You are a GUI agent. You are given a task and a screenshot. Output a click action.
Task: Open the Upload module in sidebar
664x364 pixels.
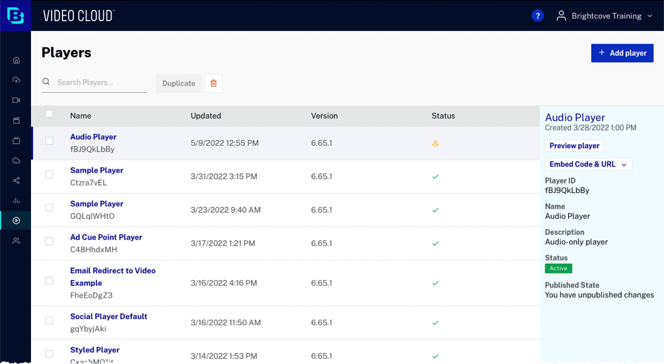point(16,80)
